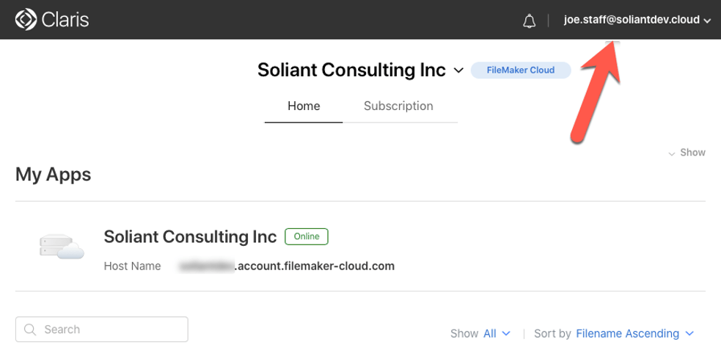Click the cloud server host icon

(x=62, y=247)
